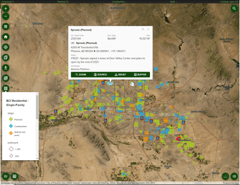The image size is (240, 185).
Task: Click the > 350 unitcount diamond
Action: 11,149
